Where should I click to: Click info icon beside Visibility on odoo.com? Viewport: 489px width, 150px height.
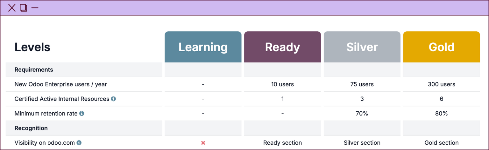[79, 143]
